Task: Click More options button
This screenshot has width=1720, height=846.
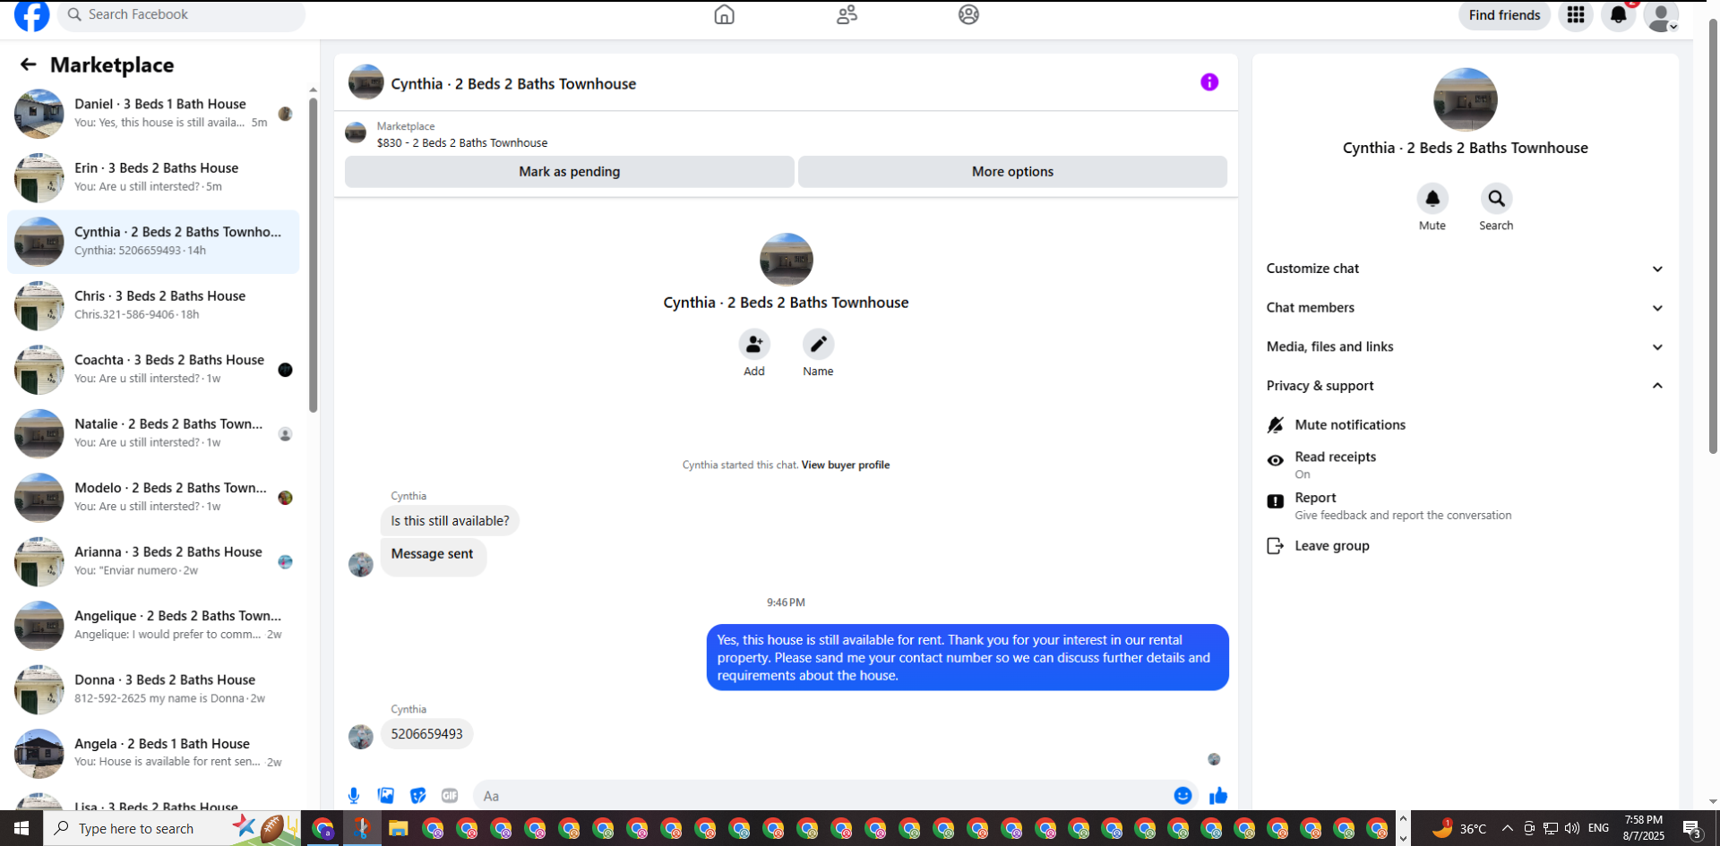Action: click(1012, 172)
